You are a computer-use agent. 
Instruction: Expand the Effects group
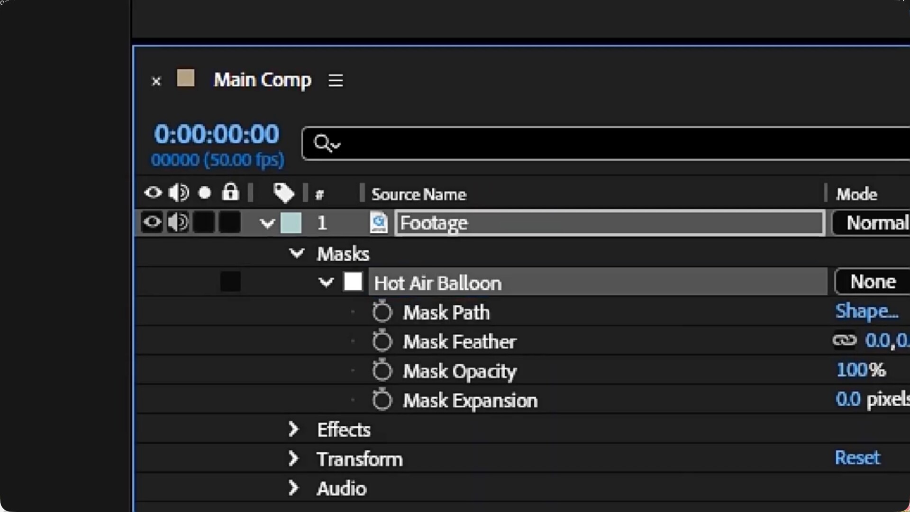294,430
